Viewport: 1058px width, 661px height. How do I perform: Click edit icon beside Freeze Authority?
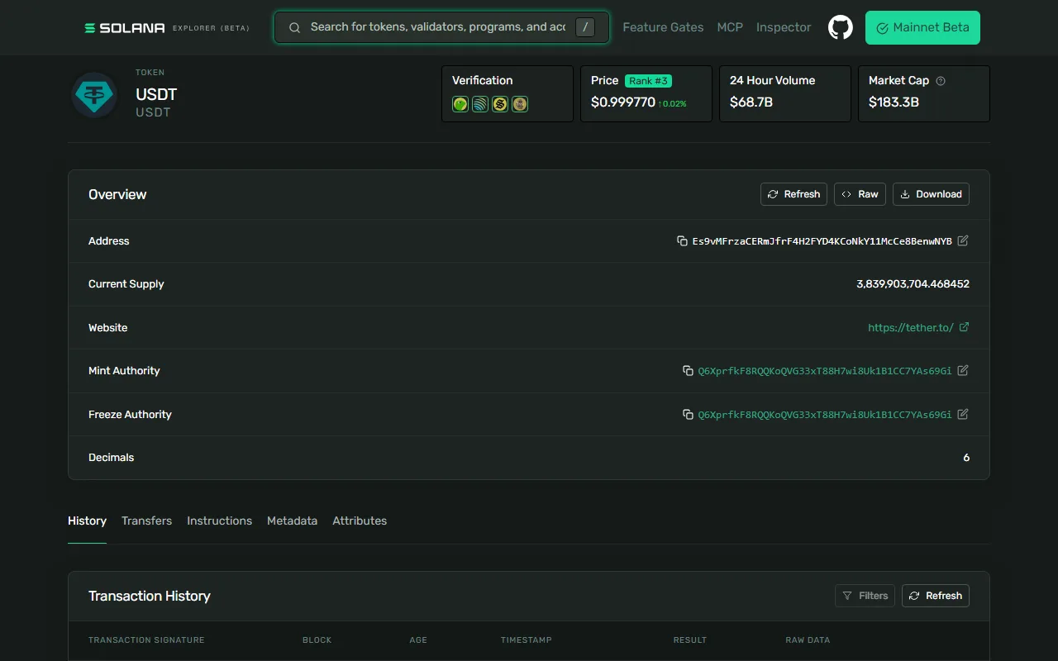(963, 414)
